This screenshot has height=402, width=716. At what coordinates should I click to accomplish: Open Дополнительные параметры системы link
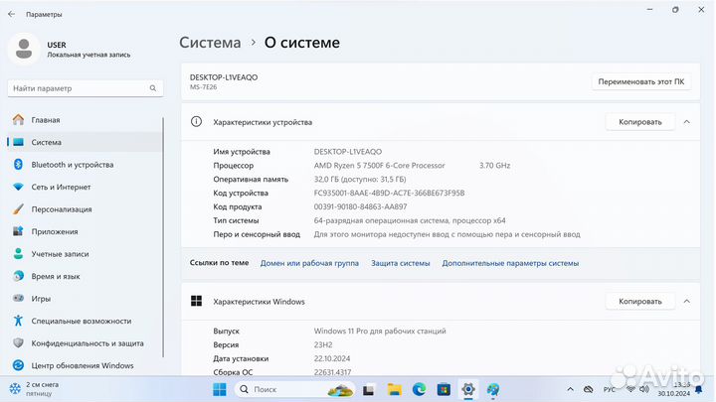(x=510, y=263)
